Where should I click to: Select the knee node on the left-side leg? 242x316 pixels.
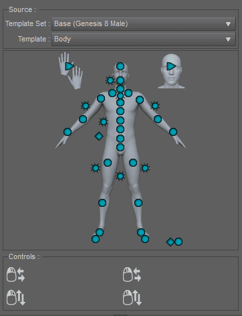(x=102, y=203)
